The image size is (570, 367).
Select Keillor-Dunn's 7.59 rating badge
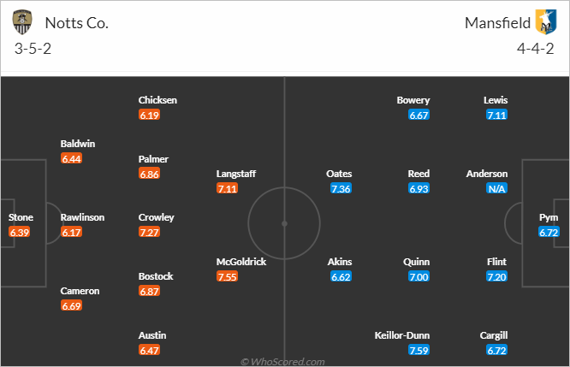(419, 350)
